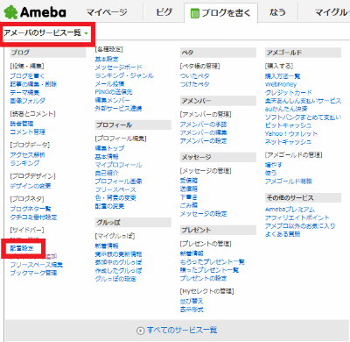Open the 配置設定 sidebar link
The image size is (350, 342).
click(22, 248)
